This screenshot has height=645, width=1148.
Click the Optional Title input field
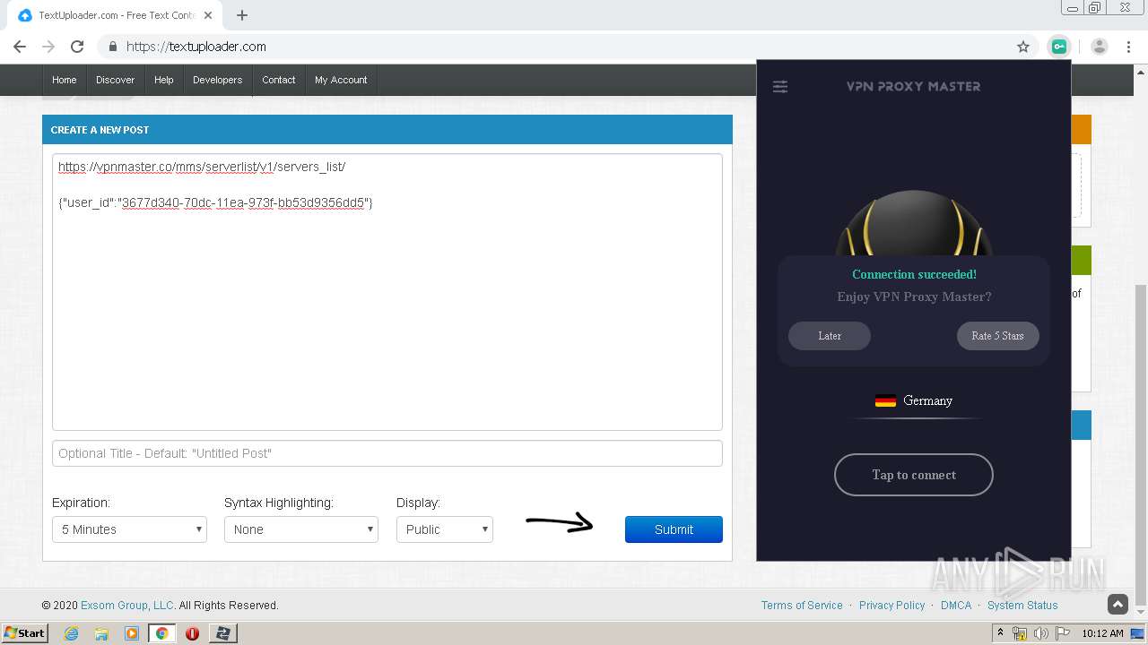[387, 453]
